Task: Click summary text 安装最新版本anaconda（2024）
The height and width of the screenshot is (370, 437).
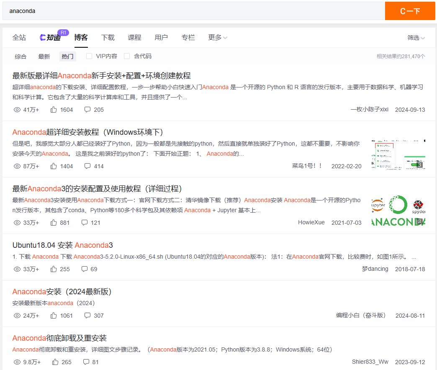Action: click(54, 303)
